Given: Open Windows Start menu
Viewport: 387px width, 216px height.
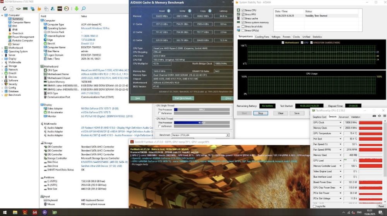Looking at the screenshot, I should [5, 212].
